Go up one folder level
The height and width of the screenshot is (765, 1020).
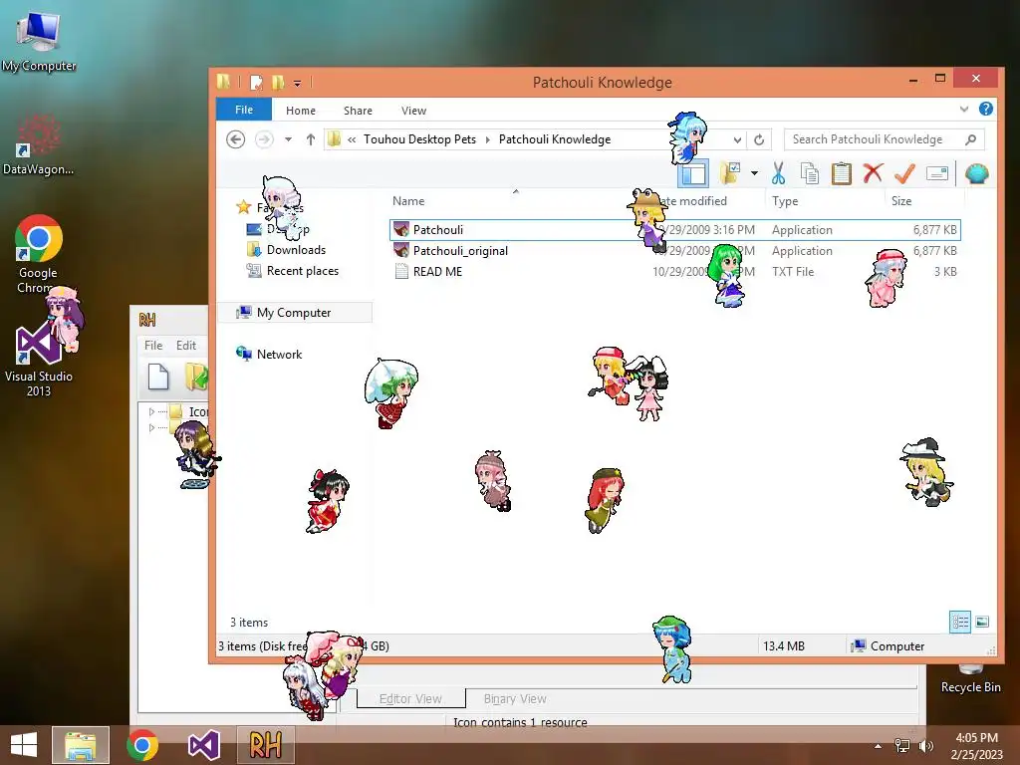point(311,139)
